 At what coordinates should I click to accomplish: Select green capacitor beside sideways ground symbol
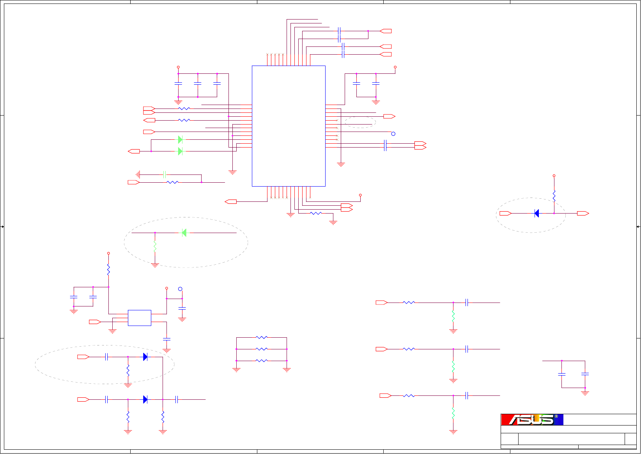click(165, 174)
